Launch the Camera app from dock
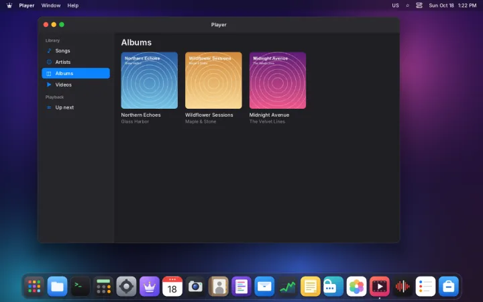The height and width of the screenshot is (302, 483). tap(195, 287)
